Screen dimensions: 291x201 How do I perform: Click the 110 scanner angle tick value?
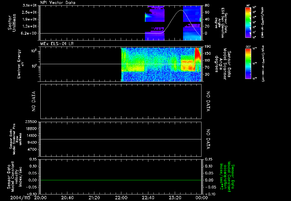click(208, 60)
